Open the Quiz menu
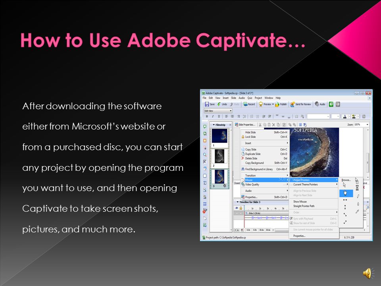381x286 pixels. [250, 98]
